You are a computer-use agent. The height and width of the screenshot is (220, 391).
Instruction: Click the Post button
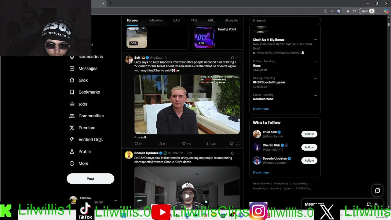(x=90, y=179)
